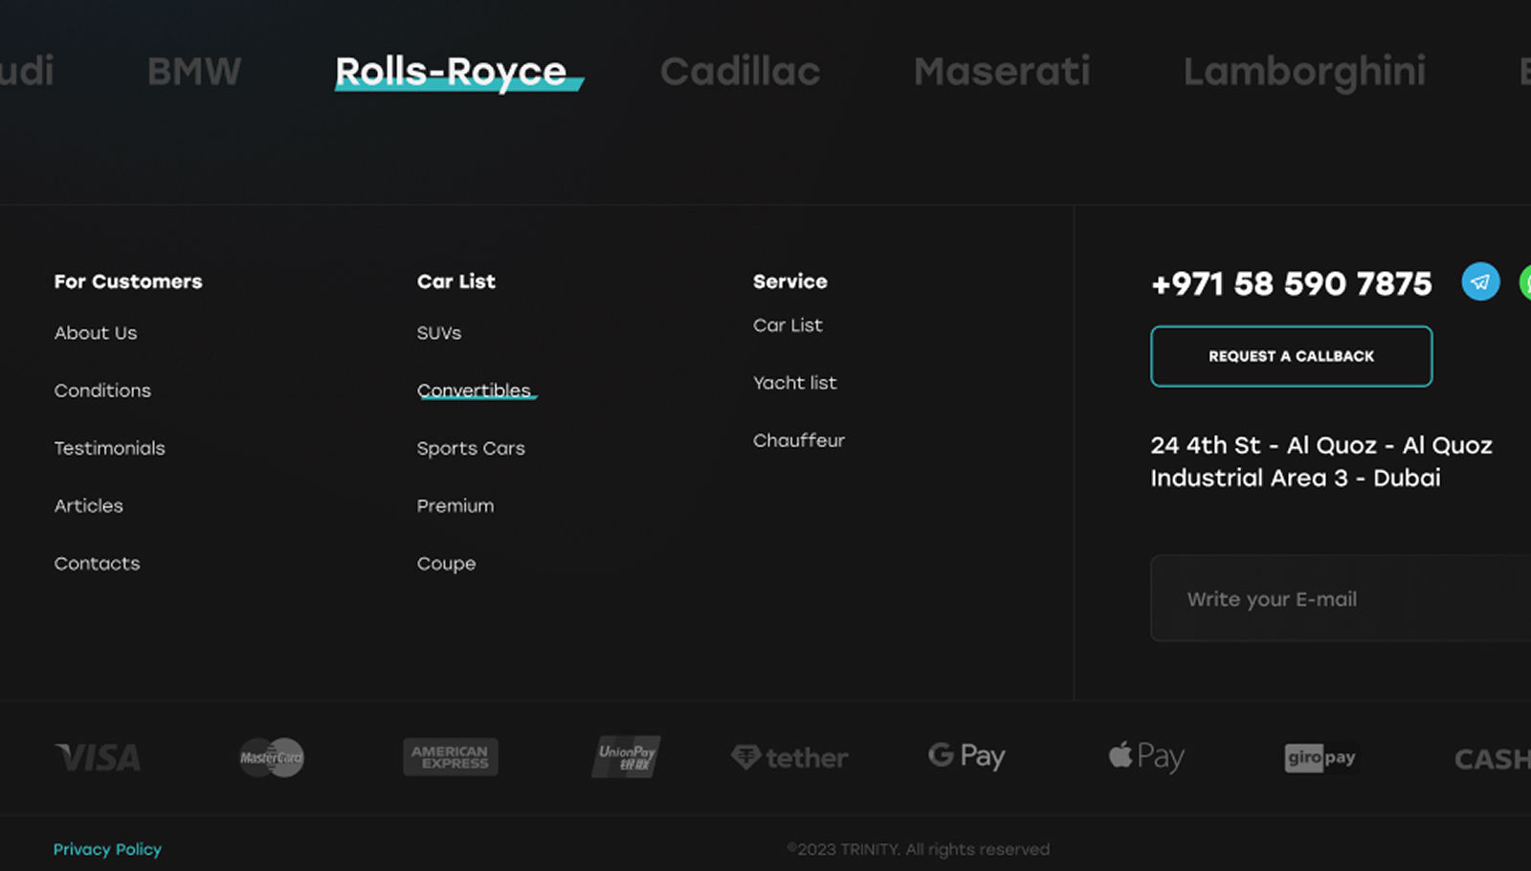
Task: Select the Cadillac brand tab
Action: [x=740, y=72]
